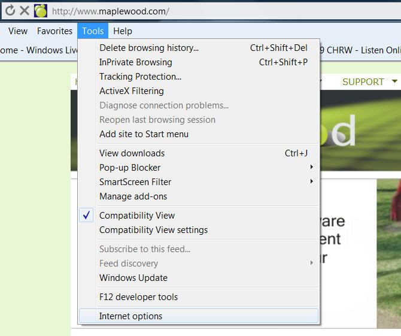Click the Maplewood site favicon
Screen dimensions: 401x336
tap(41, 11)
